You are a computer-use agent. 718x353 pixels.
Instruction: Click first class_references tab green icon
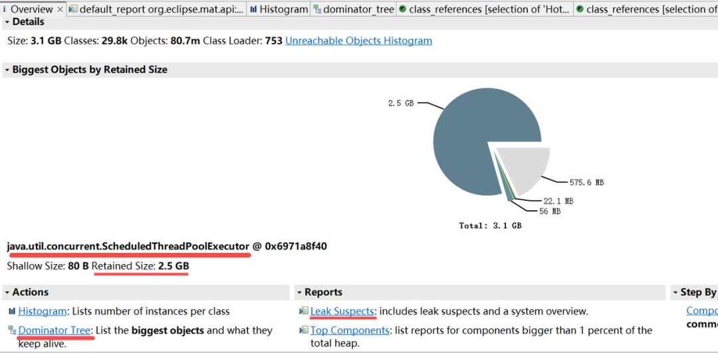click(x=402, y=9)
